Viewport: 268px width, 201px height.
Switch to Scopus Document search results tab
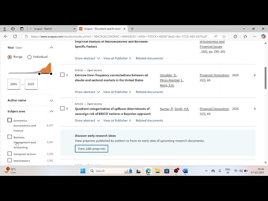102,29
